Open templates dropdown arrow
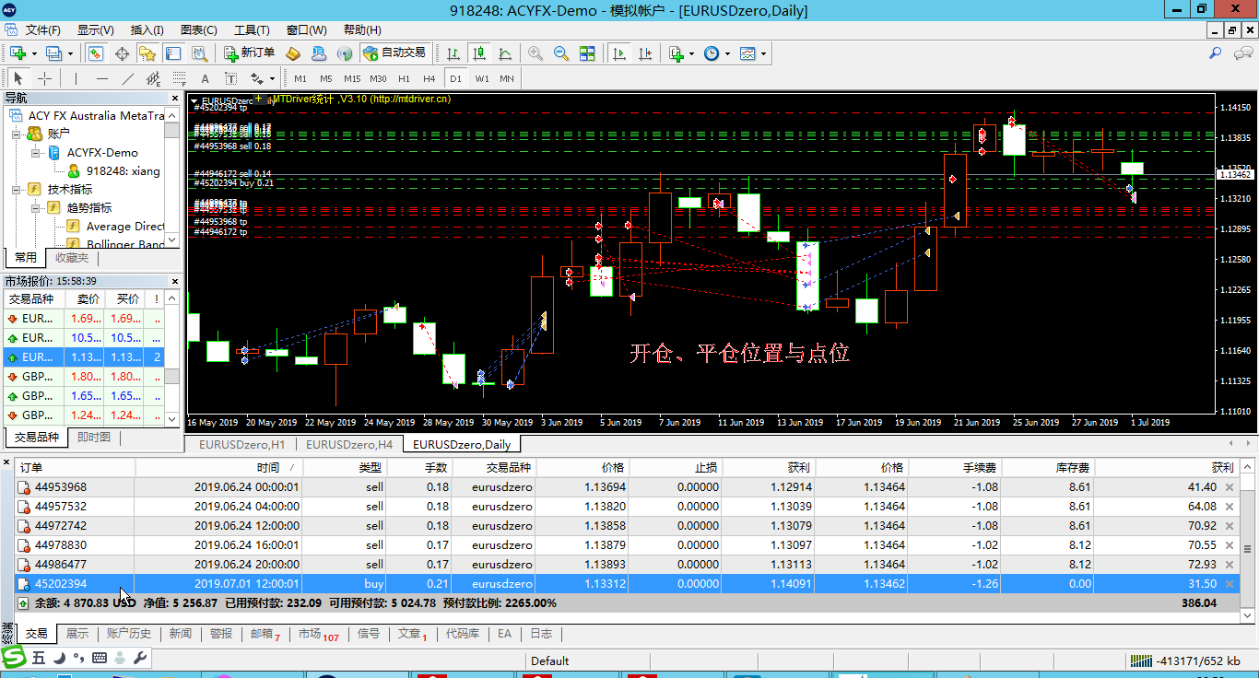Screen dimensions: 1259x678 [763, 53]
